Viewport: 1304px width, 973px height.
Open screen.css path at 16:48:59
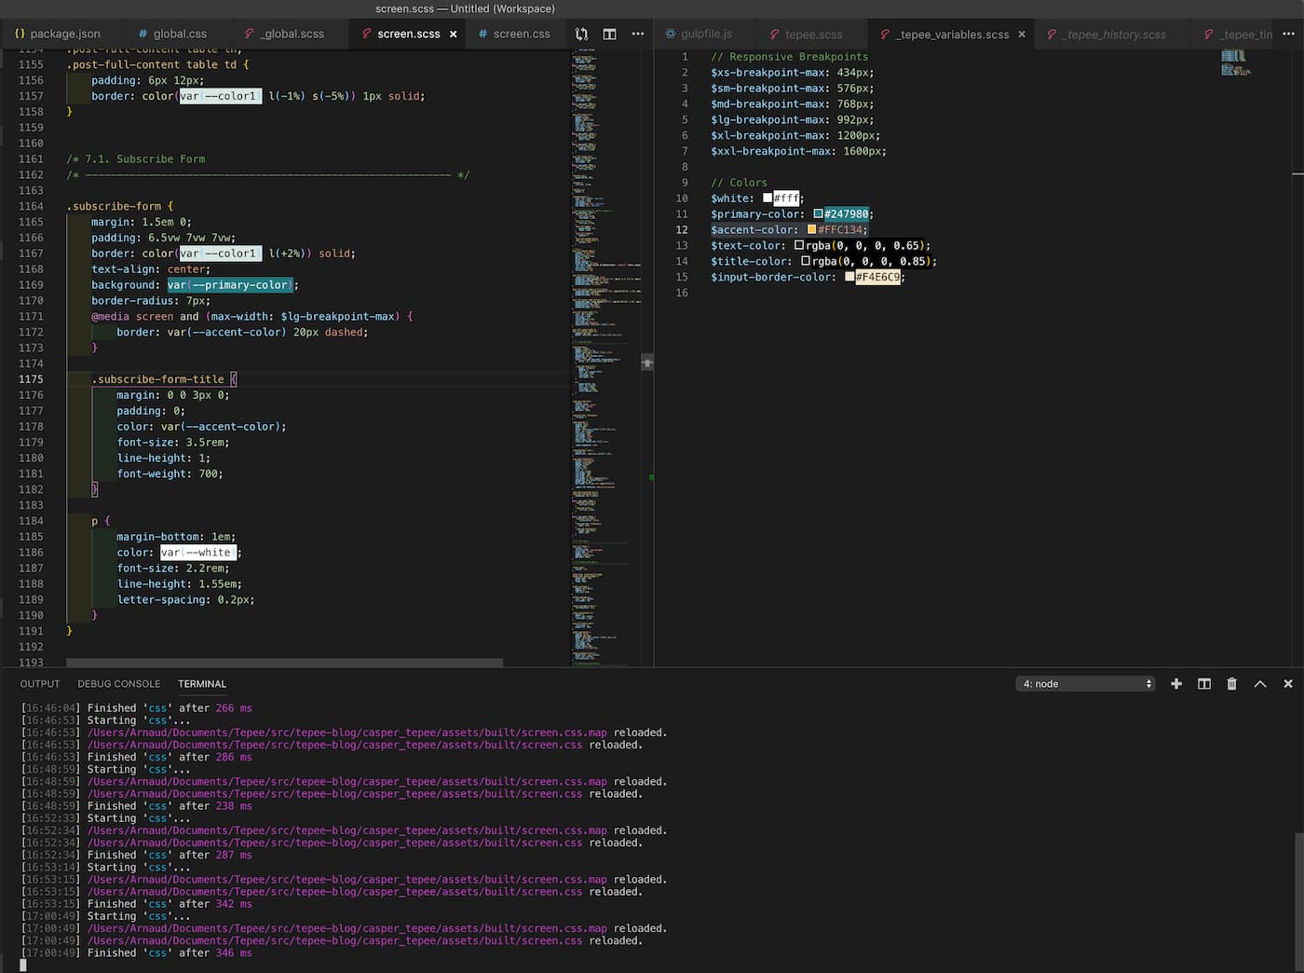(x=334, y=794)
